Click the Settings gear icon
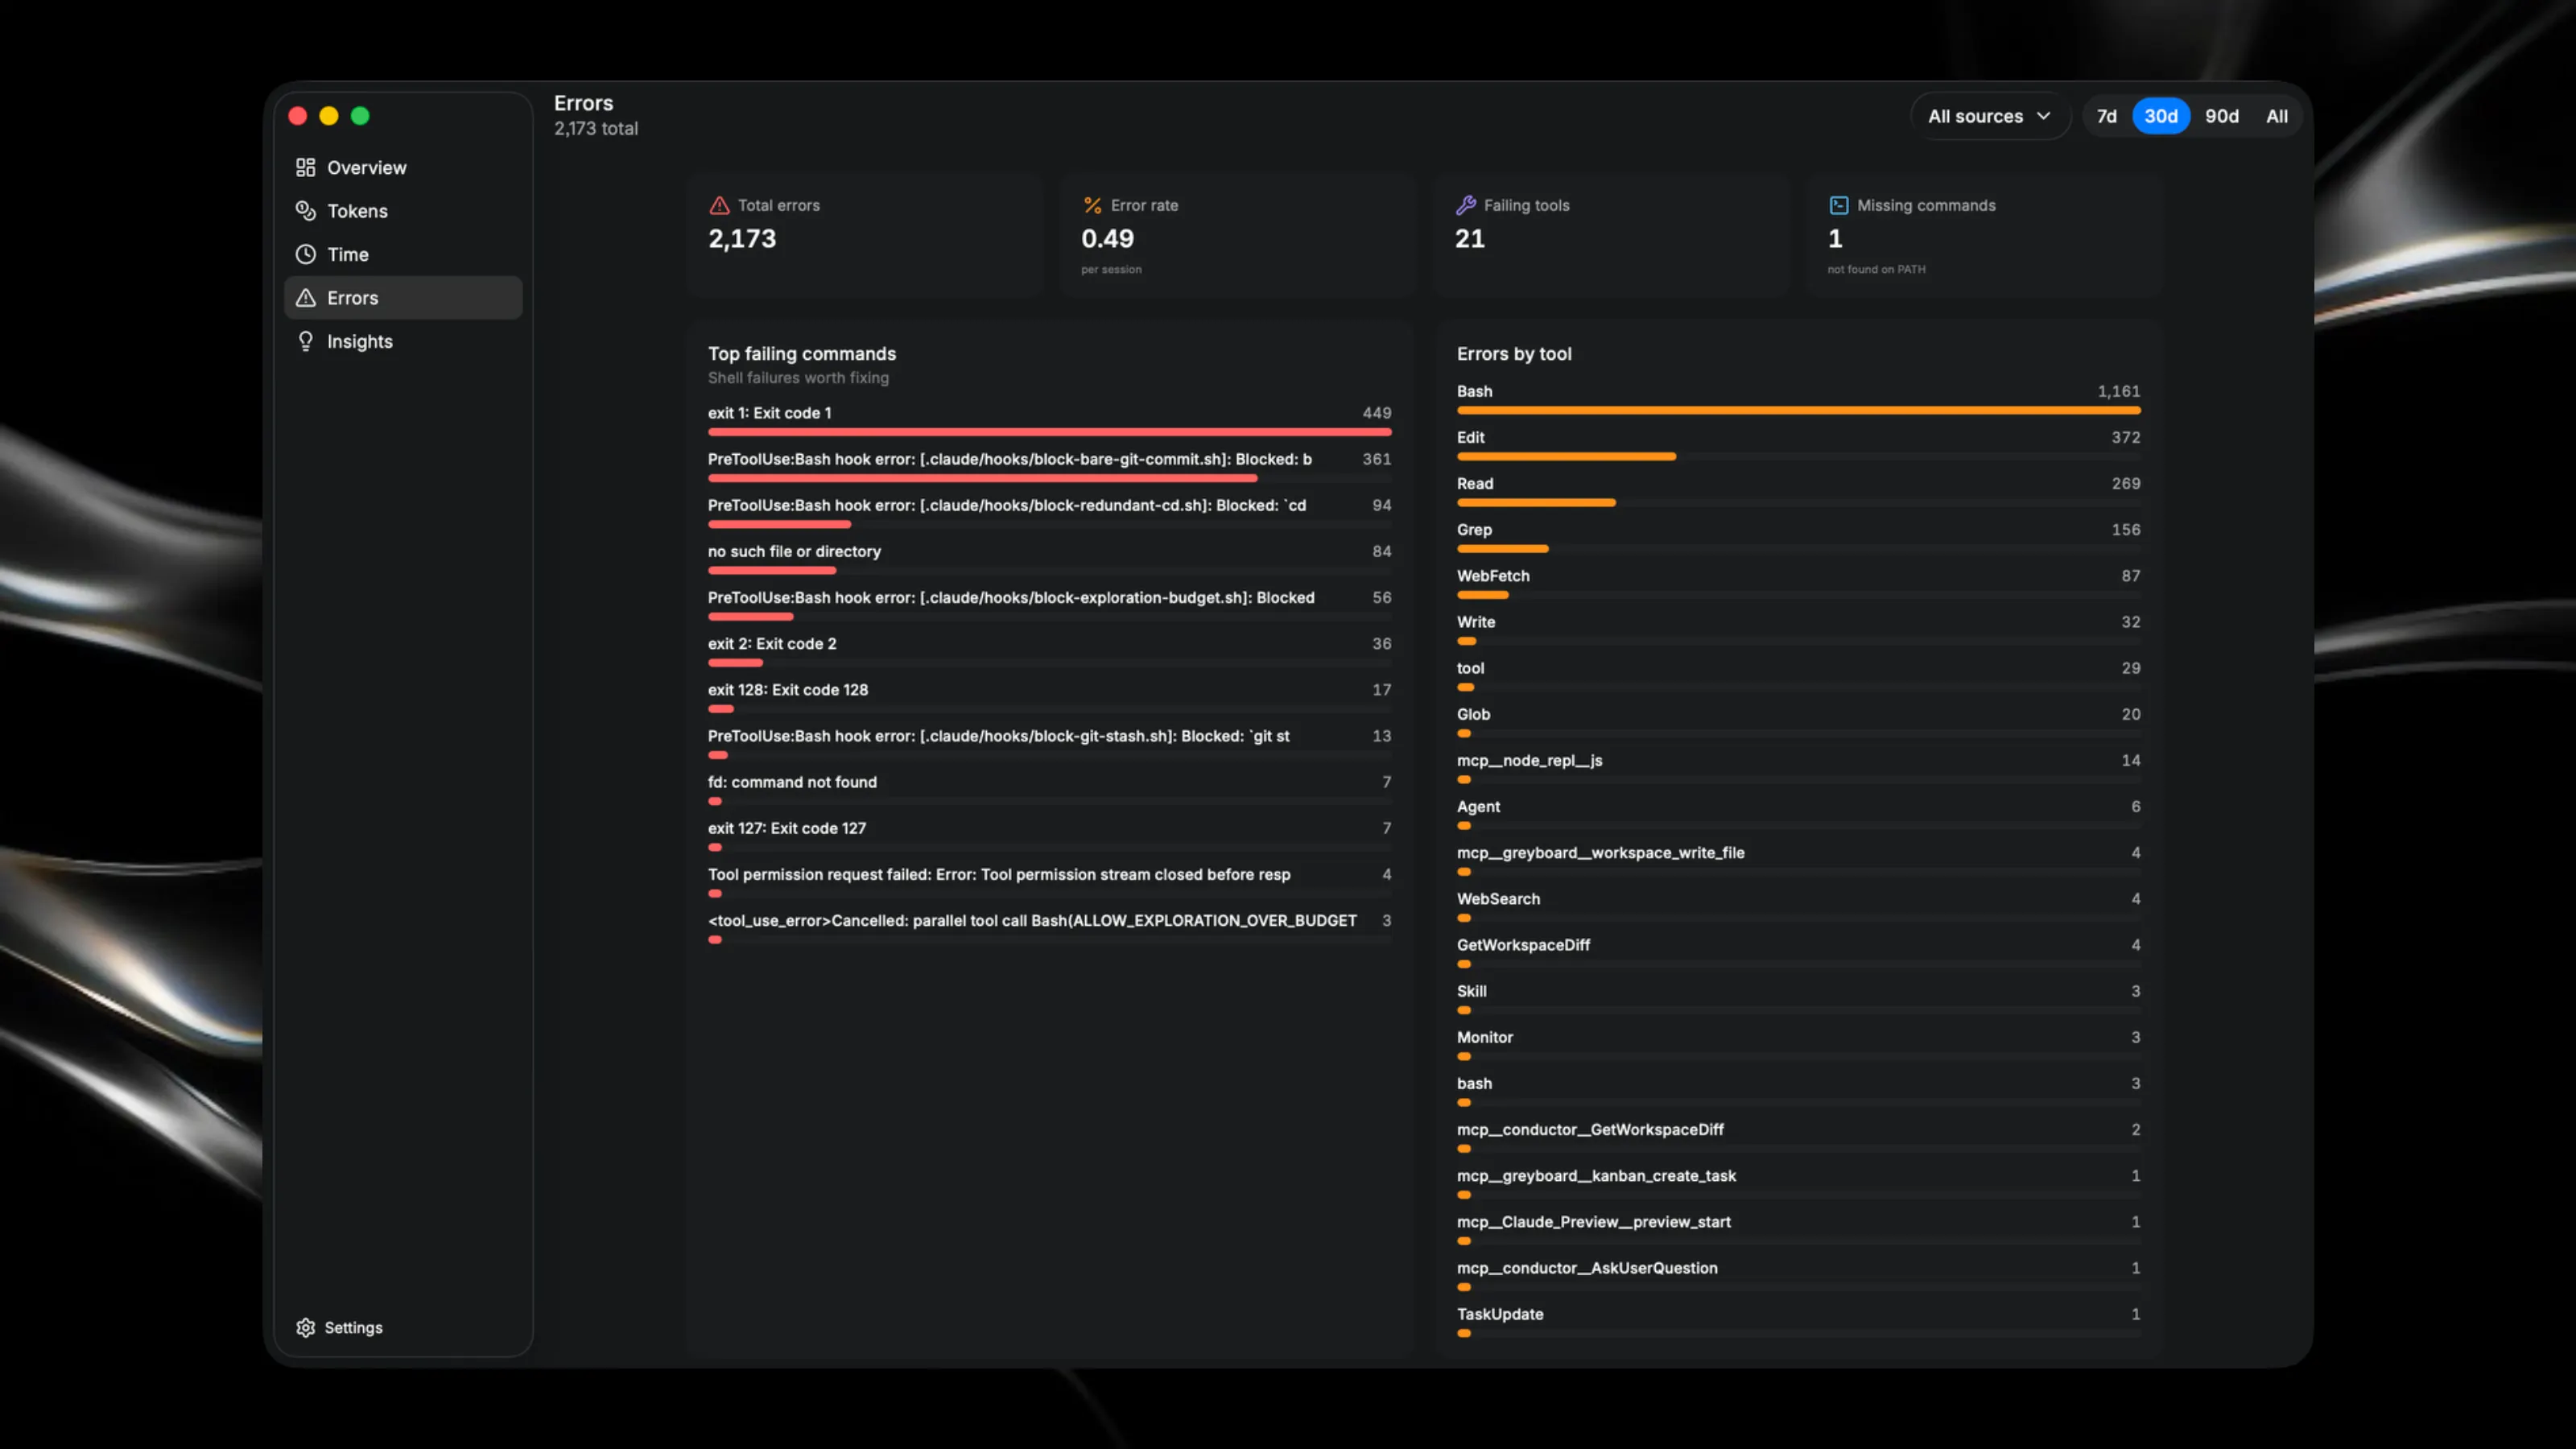 click(x=305, y=1327)
